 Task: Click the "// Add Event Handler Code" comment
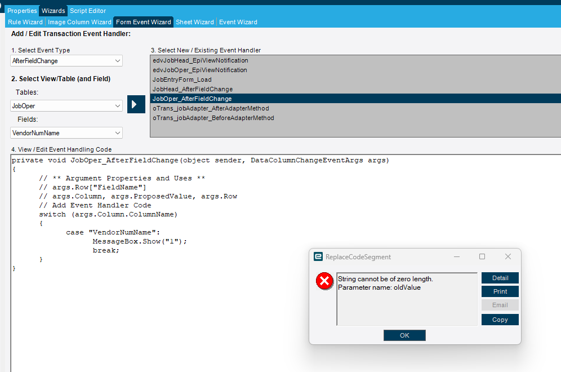(95, 205)
